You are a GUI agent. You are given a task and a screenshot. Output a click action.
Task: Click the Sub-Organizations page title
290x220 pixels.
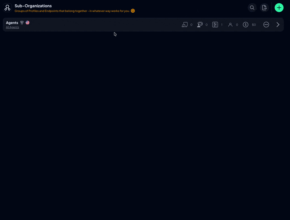click(x=33, y=6)
